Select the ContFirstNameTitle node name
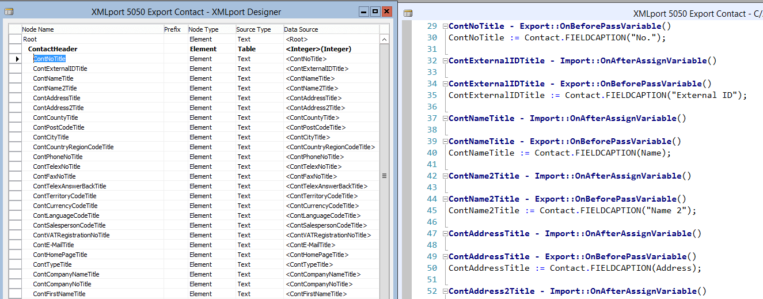This screenshot has height=299, width=763. pos(59,294)
